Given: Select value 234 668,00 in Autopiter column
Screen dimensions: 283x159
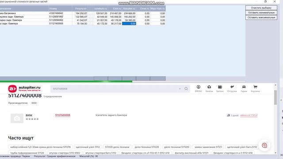Looking at the screenshot, I should pyautogui.click(x=129, y=13).
